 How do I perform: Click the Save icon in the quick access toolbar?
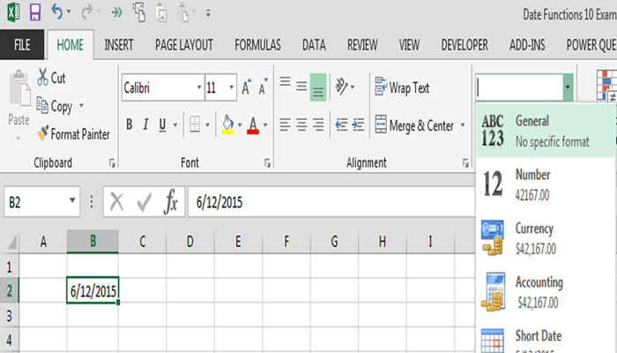[35, 12]
